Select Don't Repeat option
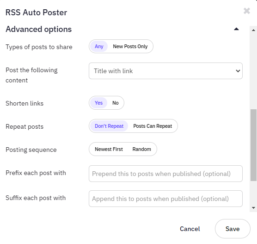Viewport: 257px width, 244px height. pos(109,126)
